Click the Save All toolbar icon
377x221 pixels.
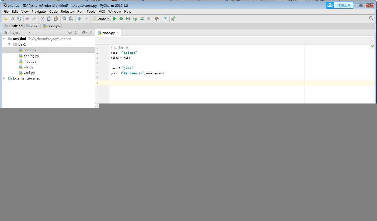point(12,19)
